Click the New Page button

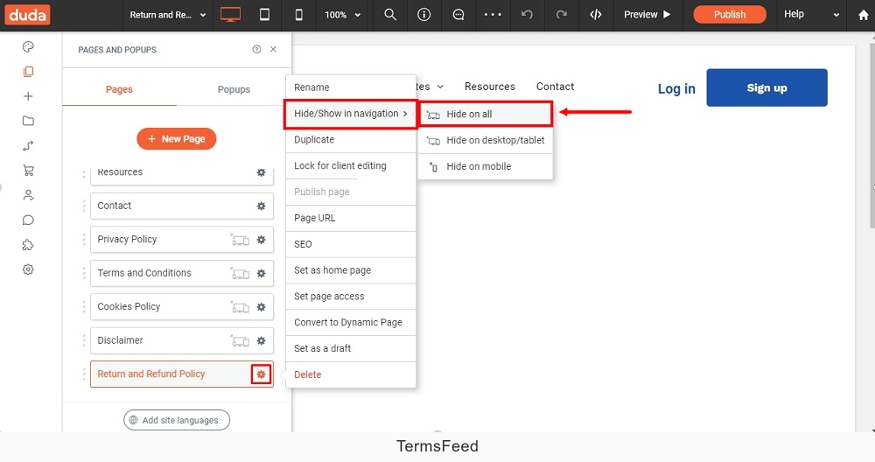point(177,139)
